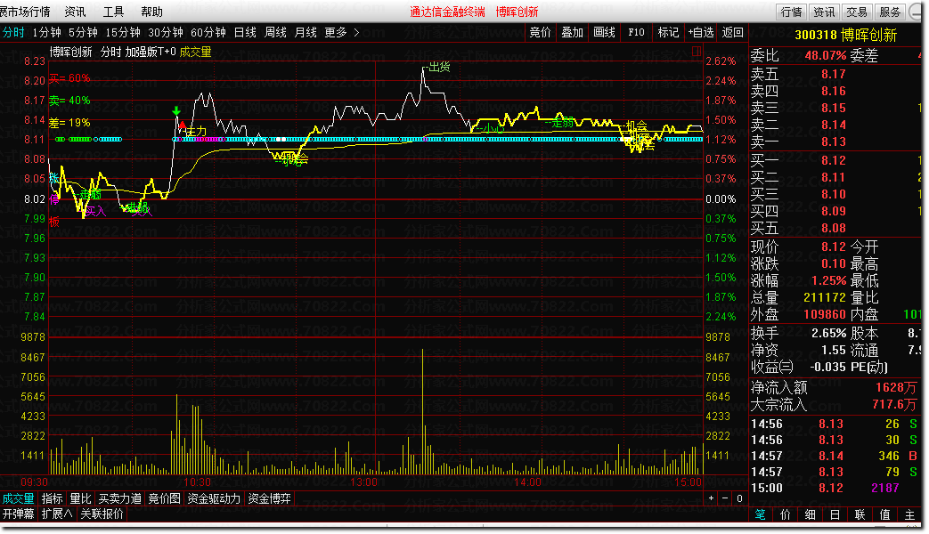Click the 卖一 price 8.13

(834, 142)
